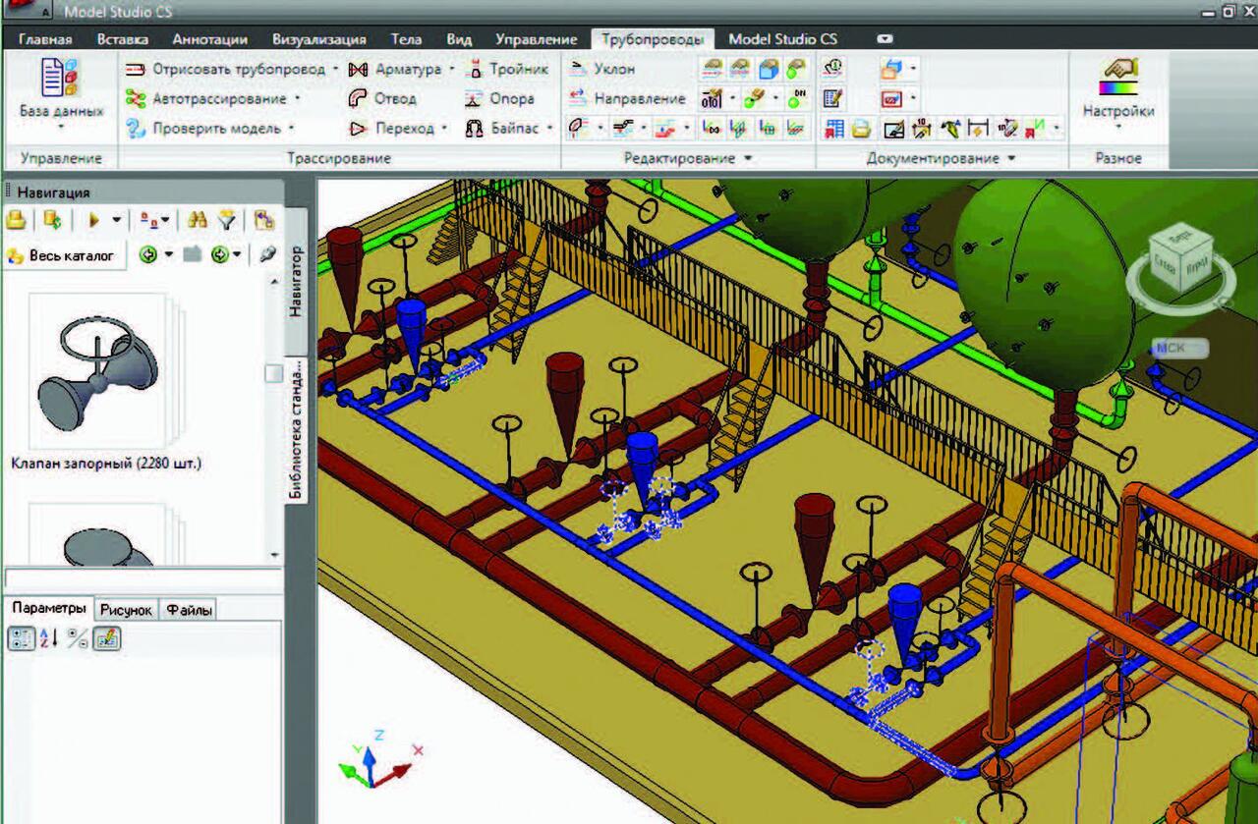Change pipeline Направление direction
Image resolution: width=1258 pixels, height=824 pixels.
pyautogui.click(x=627, y=98)
